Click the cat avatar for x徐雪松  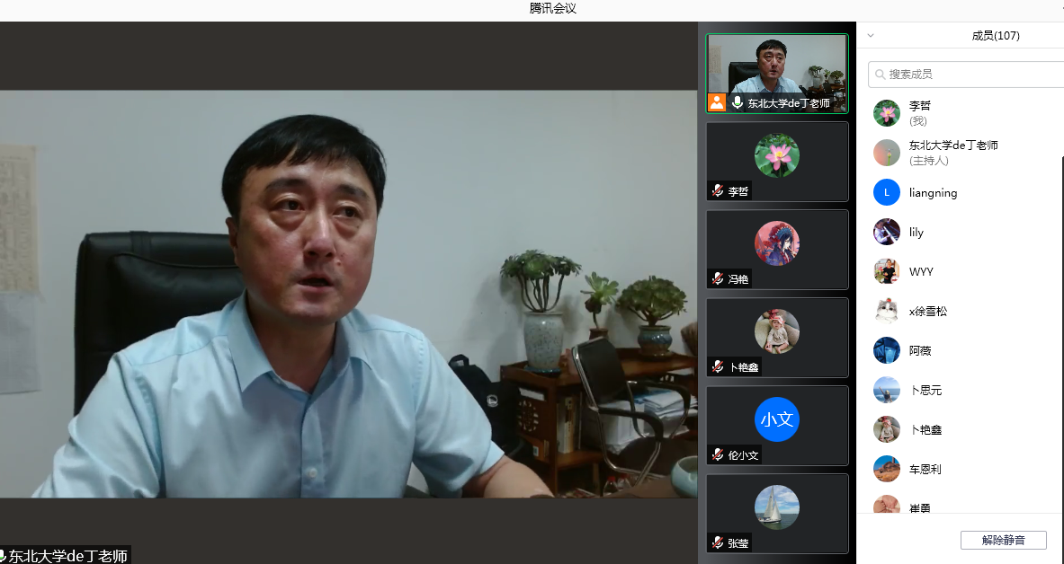pyautogui.click(x=887, y=311)
